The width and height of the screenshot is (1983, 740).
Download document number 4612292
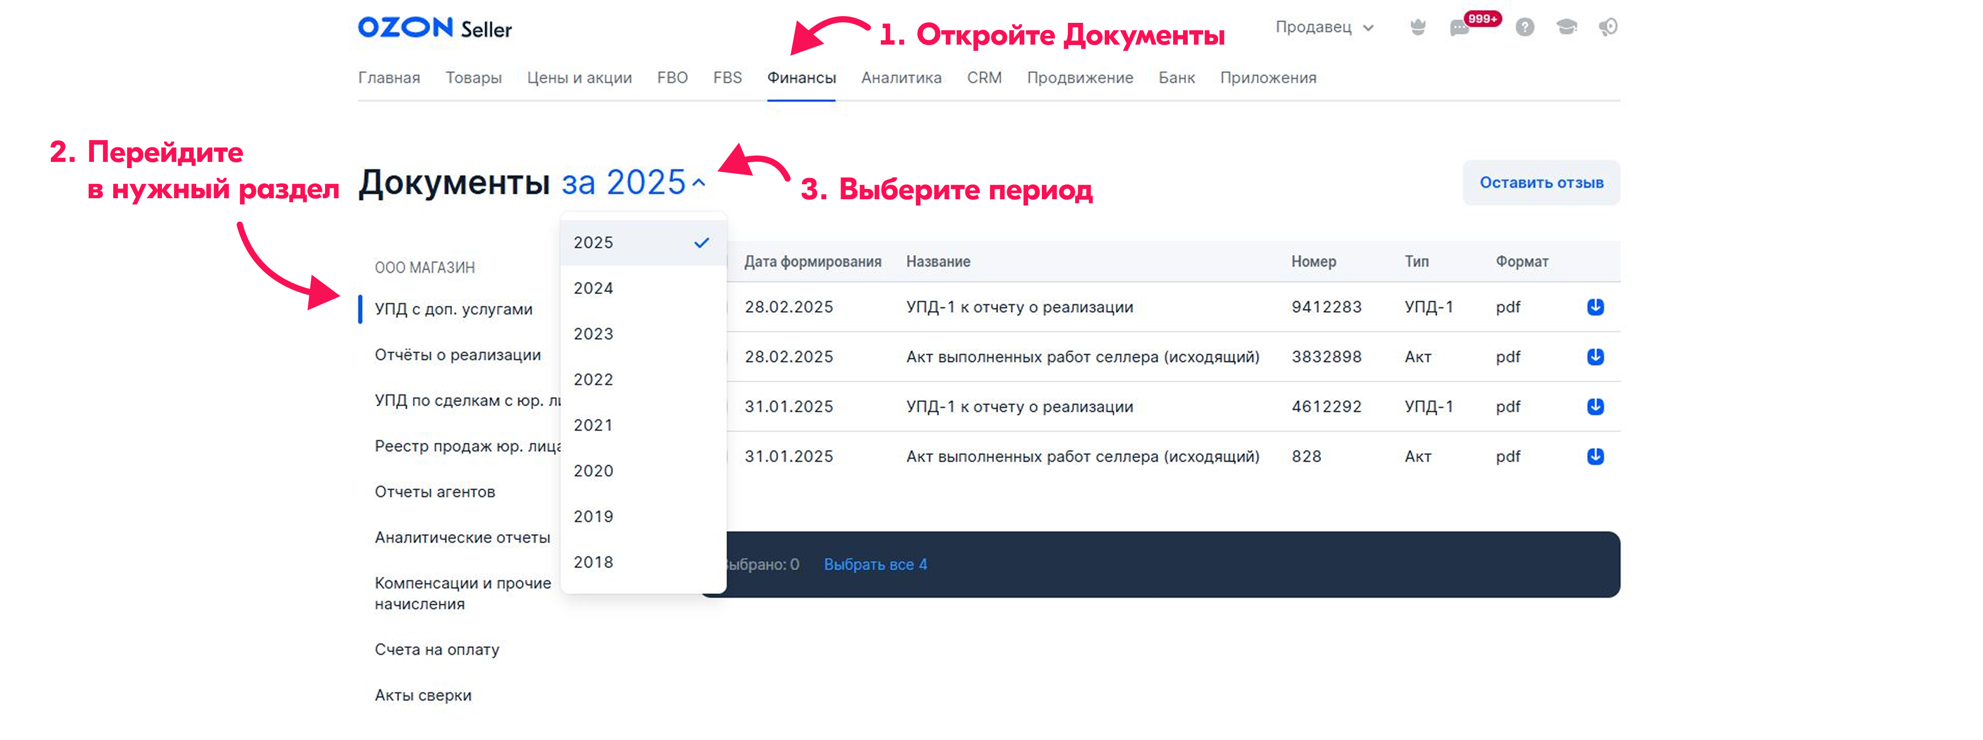point(1595,406)
